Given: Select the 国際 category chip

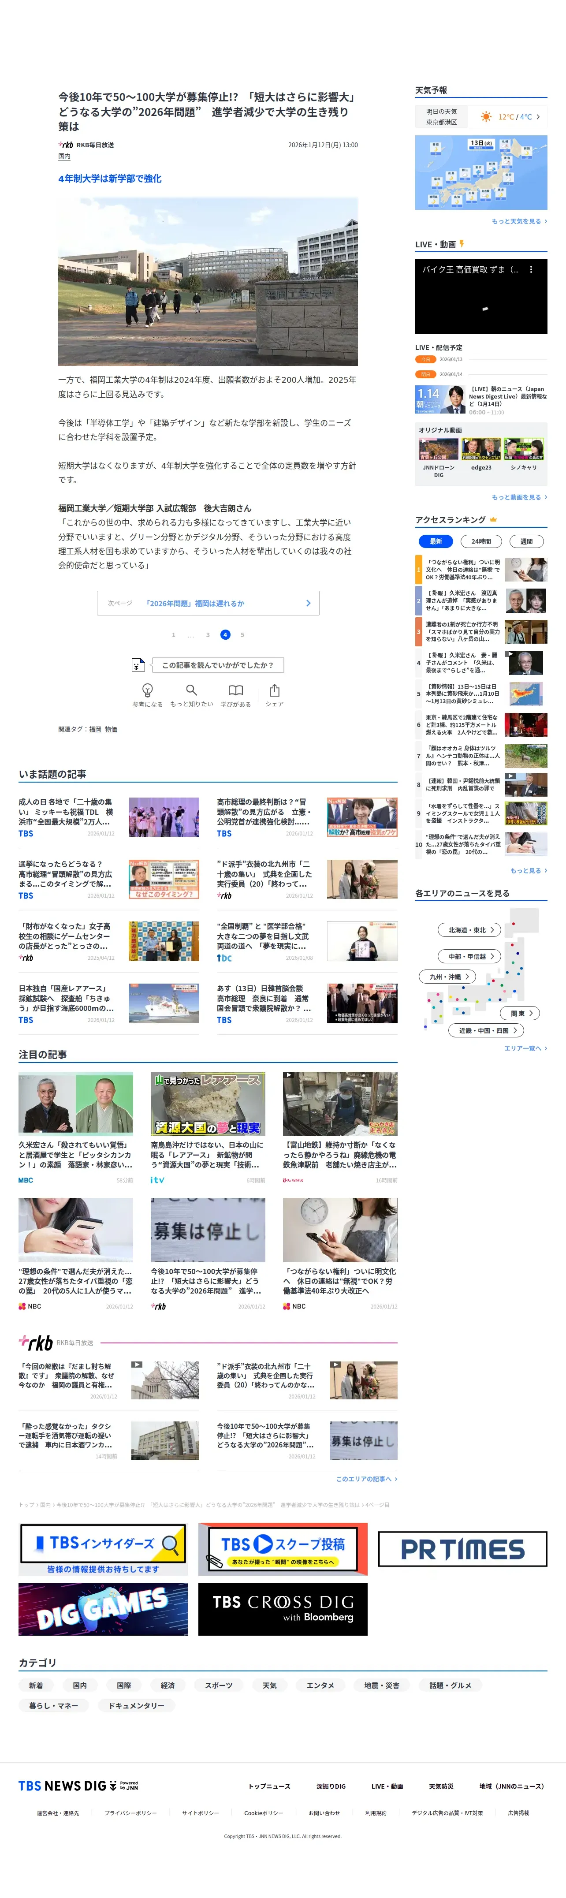Looking at the screenshot, I should tap(124, 1685).
